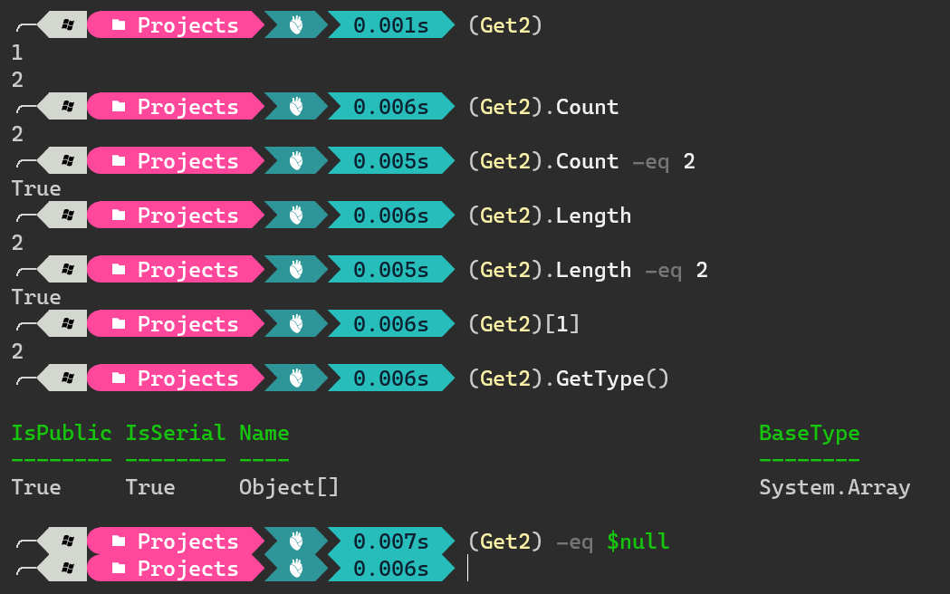The image size is (950, 594).
Task: Click the "(Get2).Count -eq 2" command text
Action: click(581, 161)
